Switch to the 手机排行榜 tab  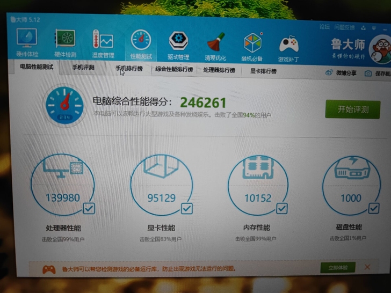click(129, 68)
